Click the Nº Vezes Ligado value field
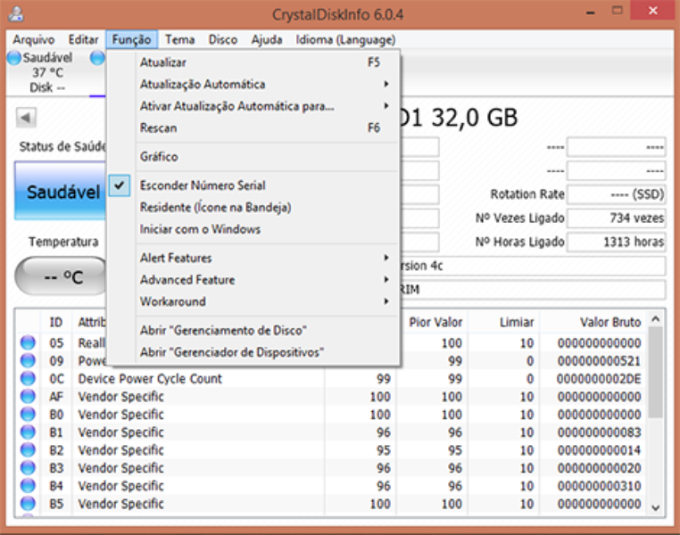Image resolution: width=680 pixels, height=535 pixels. coord(617,218)
